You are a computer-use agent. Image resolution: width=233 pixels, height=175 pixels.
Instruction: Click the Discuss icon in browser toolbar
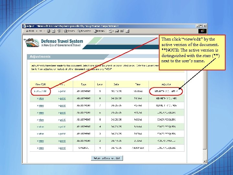(128, 31)
